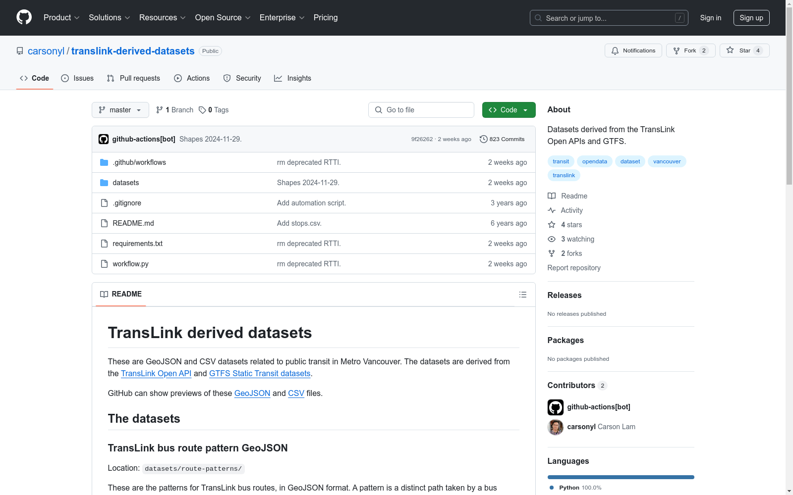The width and height of the screenshot is (793, 495).
Task: Click the search magnifier icon in header
Action: click(x=538, y=18)
